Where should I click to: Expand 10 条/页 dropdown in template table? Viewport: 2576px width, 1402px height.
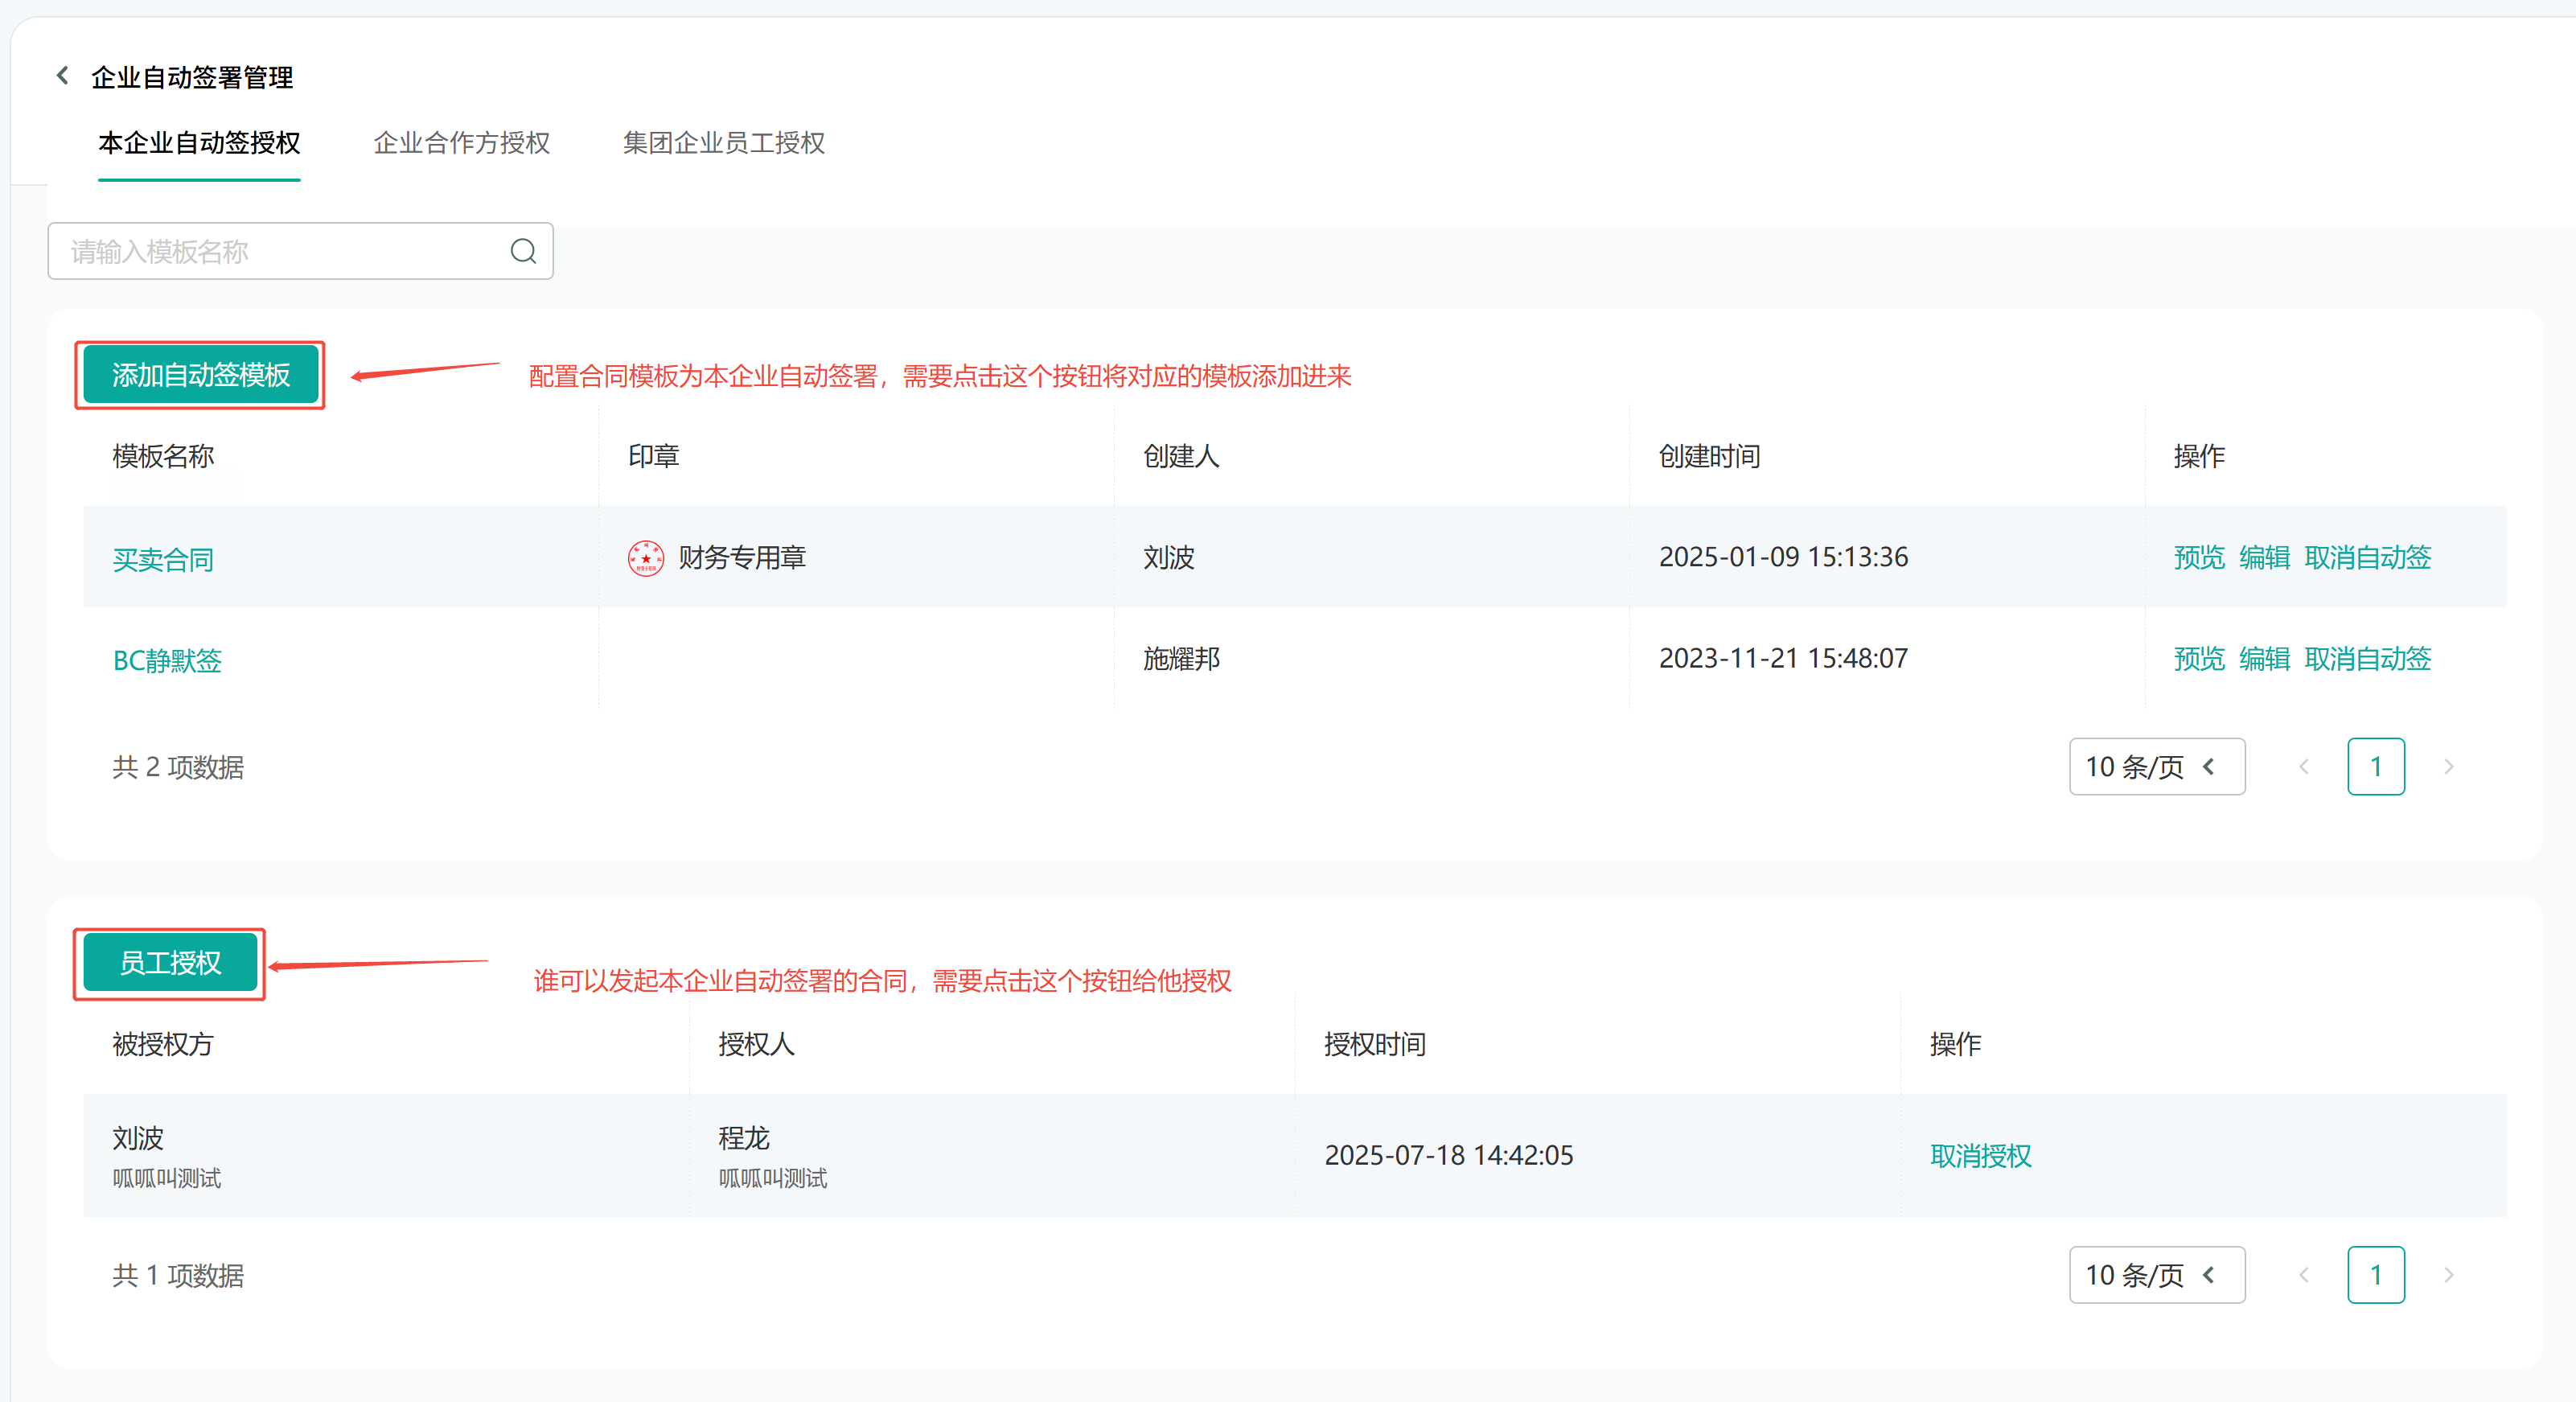[x=2157, y=767]
